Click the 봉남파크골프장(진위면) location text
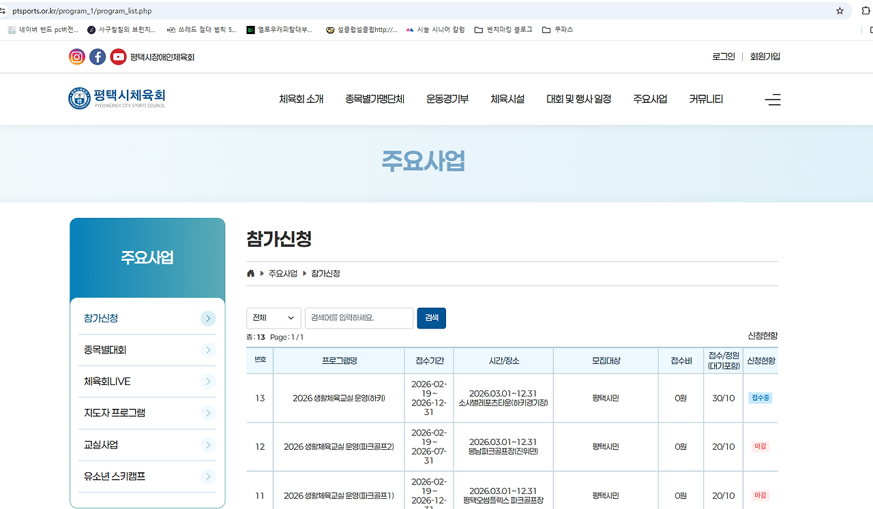873x509 pixels. (x=503, y=452)
